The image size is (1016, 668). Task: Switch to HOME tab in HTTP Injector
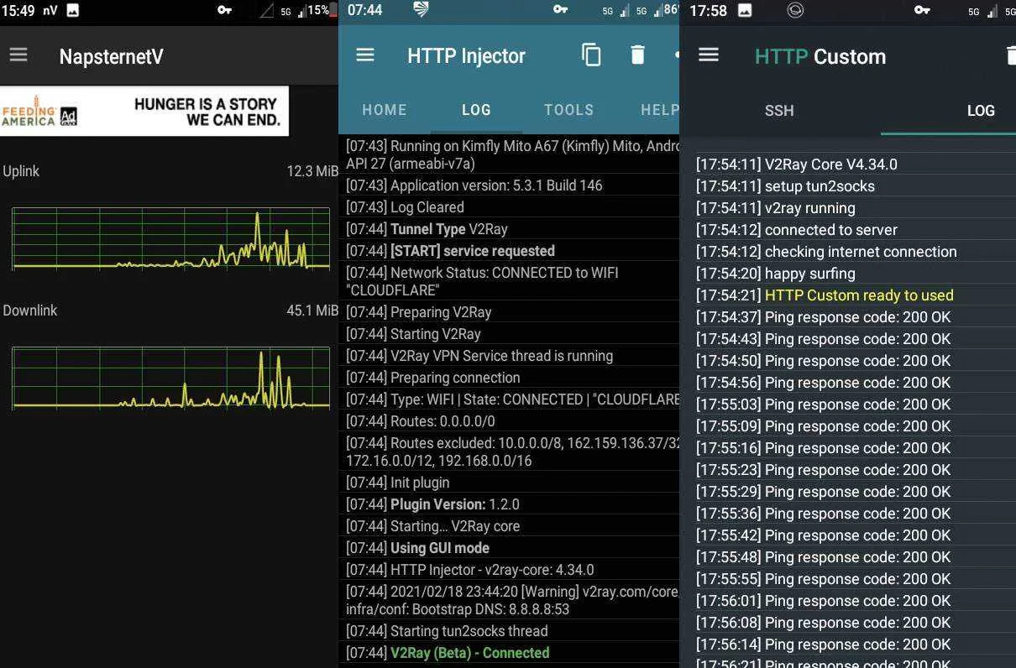385,110
